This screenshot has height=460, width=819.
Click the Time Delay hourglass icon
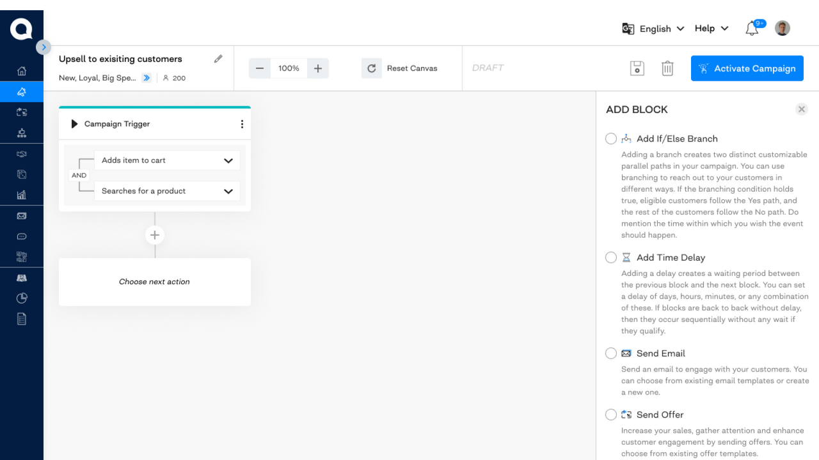point(626,257)
